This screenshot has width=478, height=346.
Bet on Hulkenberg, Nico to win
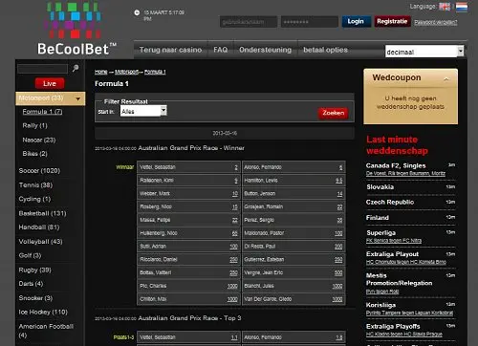click(x=188, y=233)
